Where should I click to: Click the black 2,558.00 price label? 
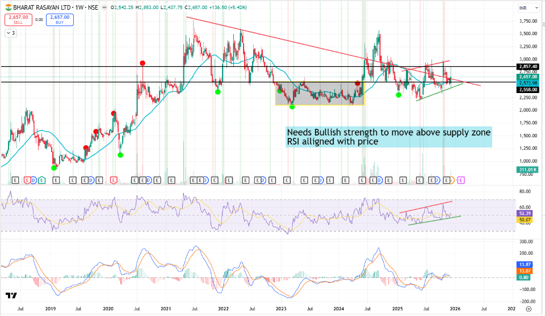[529, 89]
